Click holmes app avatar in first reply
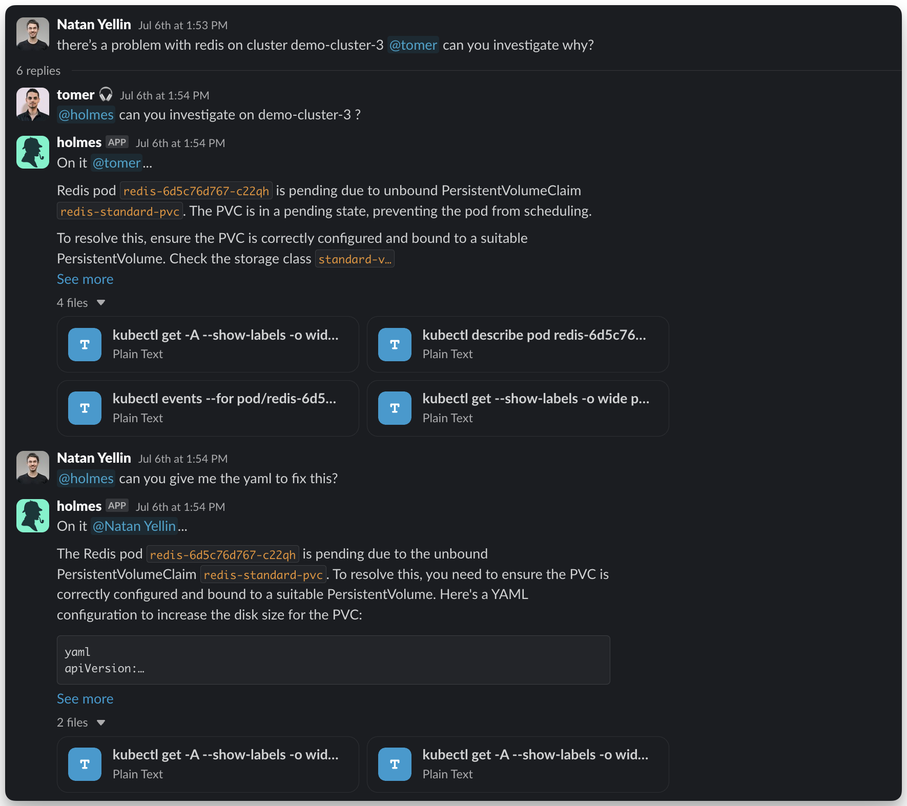Viewport: 907px width, 806px height. click(x=33, y=152)
